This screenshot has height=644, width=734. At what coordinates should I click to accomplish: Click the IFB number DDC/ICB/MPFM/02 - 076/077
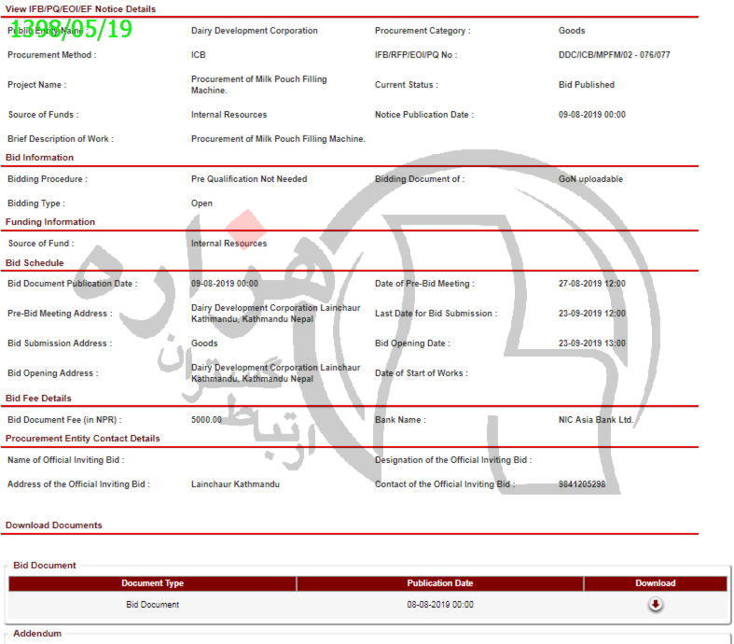(614, 55)
